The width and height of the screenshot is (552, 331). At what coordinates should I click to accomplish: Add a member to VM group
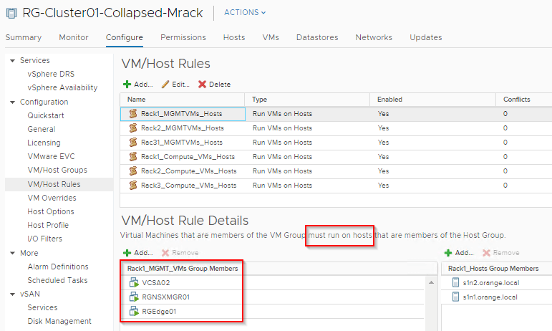click(x=137, y=253)
